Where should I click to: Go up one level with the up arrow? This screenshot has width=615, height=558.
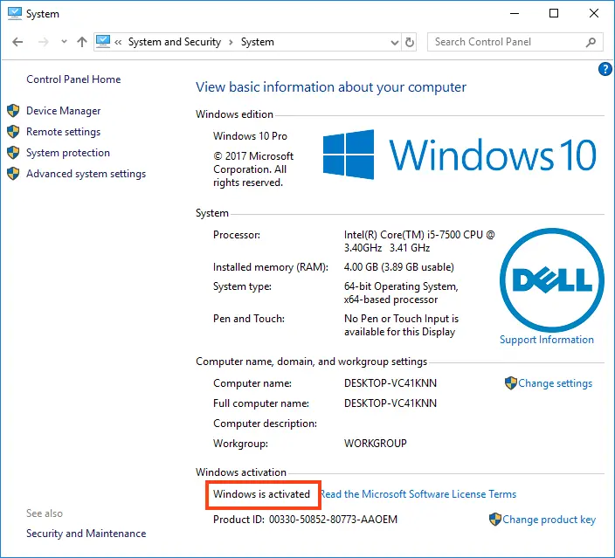point(81,42)
